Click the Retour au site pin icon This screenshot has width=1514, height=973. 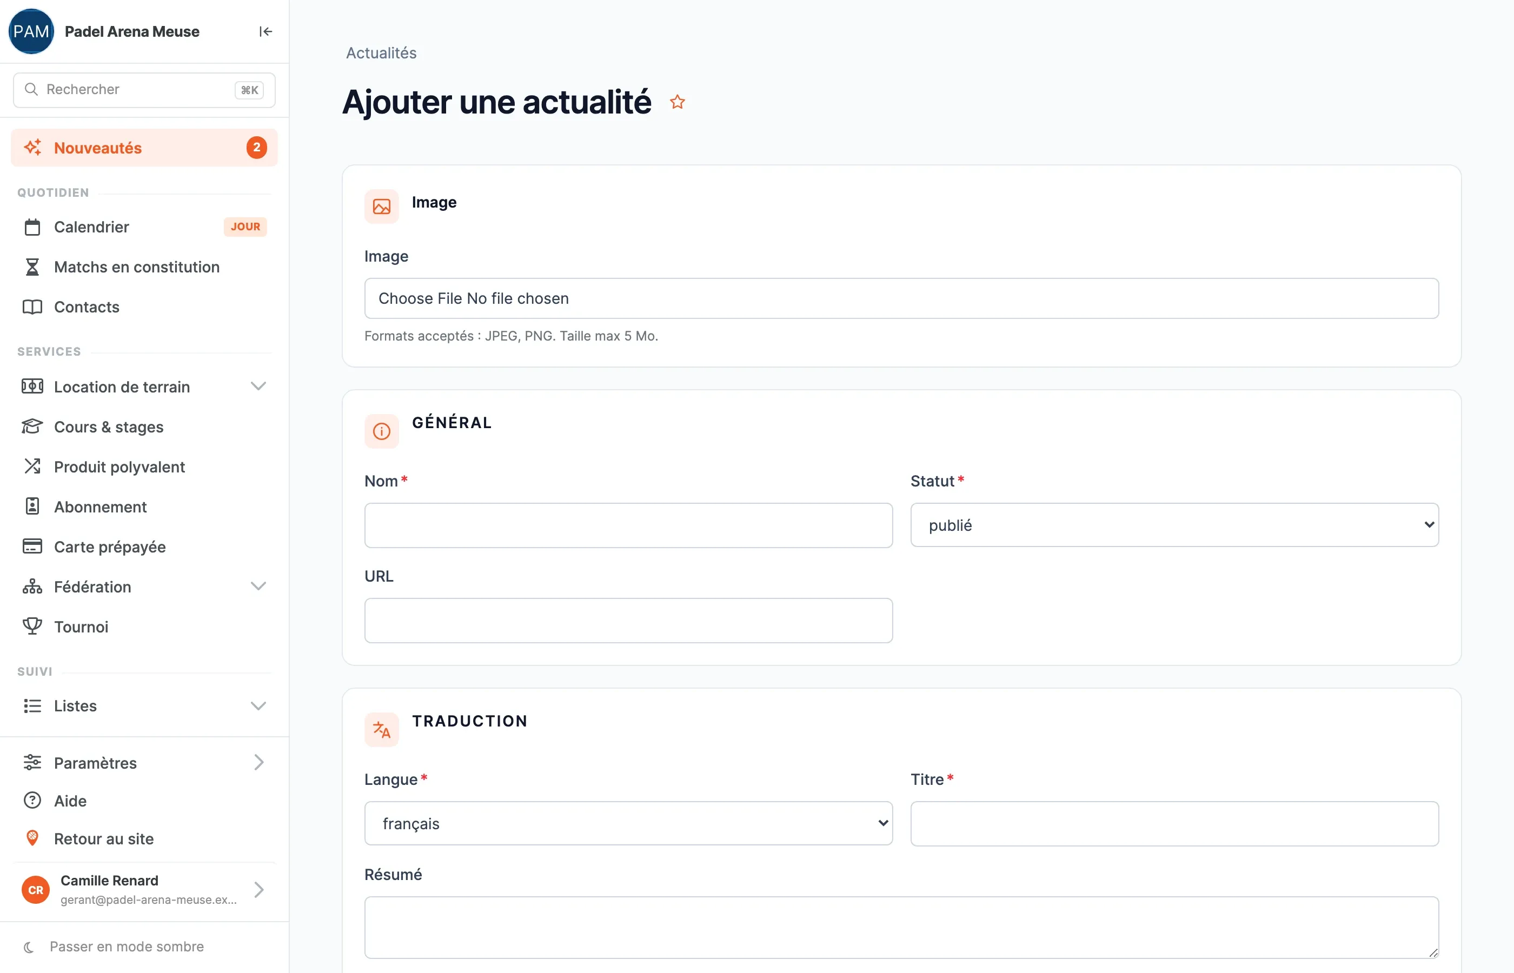coord(32,838)
